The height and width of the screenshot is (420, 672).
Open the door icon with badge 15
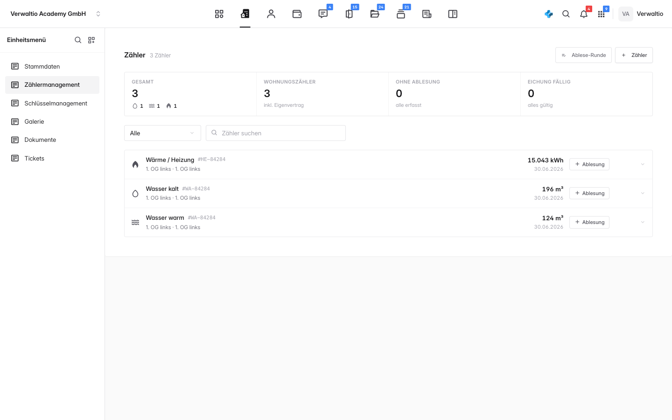coord(349,14)
